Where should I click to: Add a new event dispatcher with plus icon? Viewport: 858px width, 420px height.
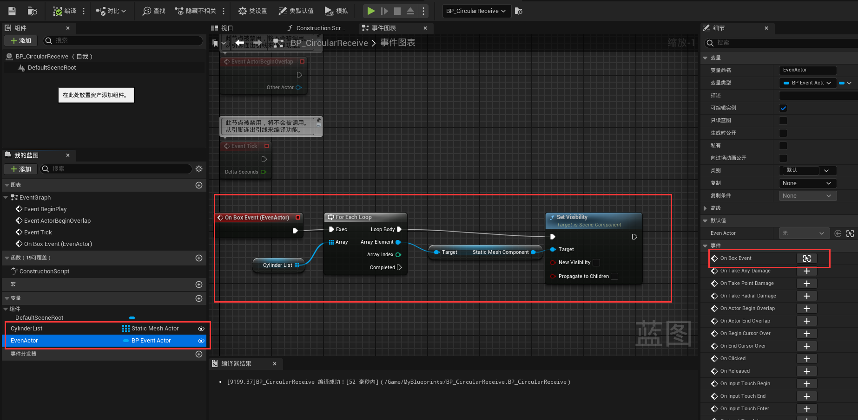199,354
